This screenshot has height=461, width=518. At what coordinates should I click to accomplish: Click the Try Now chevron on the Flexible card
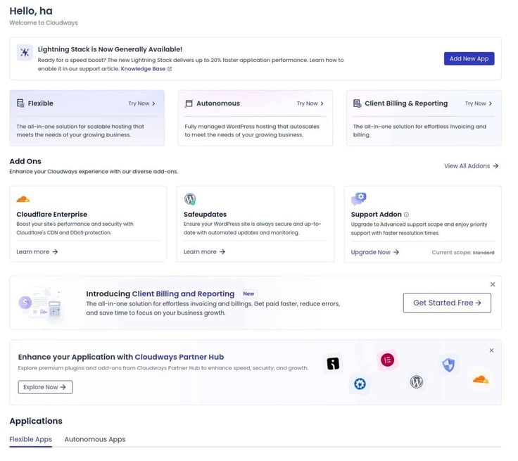pyautogui.click(x=153, y=103)
